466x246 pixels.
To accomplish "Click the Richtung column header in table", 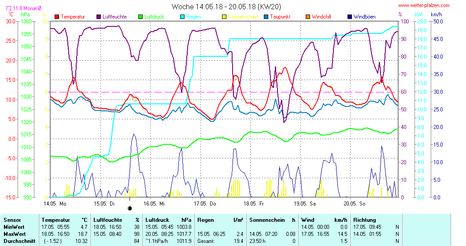I will (x=364, y=220).
